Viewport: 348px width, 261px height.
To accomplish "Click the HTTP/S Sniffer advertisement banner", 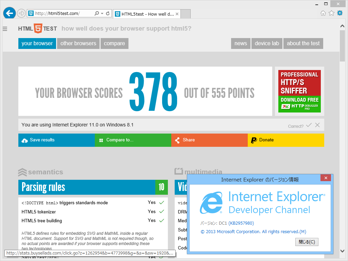I will click(299, 91).
